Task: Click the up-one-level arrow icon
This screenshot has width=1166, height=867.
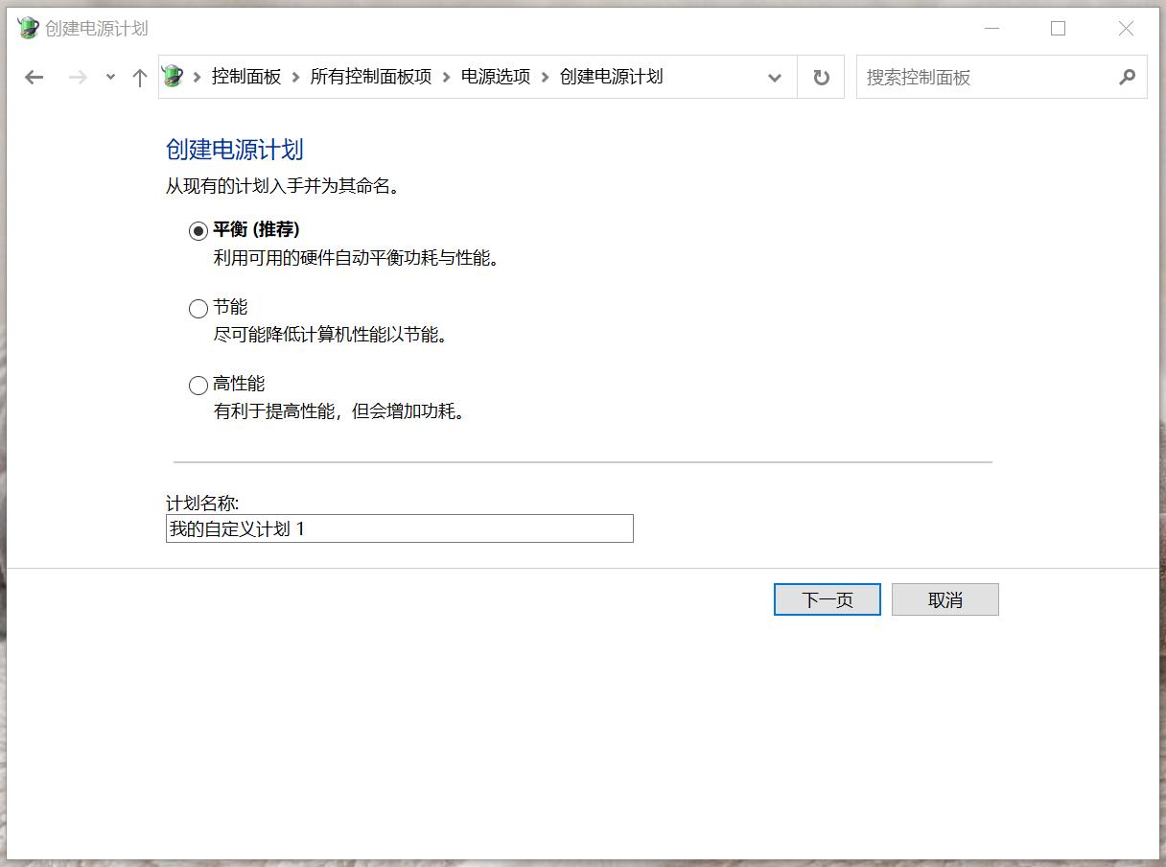Action: click(139, 77)
